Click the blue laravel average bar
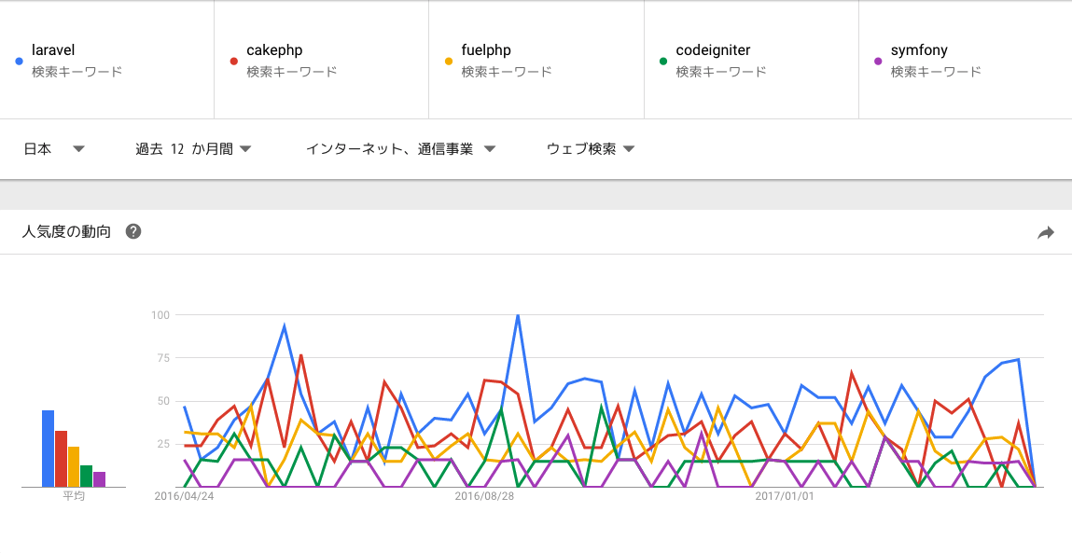 [x=48, y=449]
